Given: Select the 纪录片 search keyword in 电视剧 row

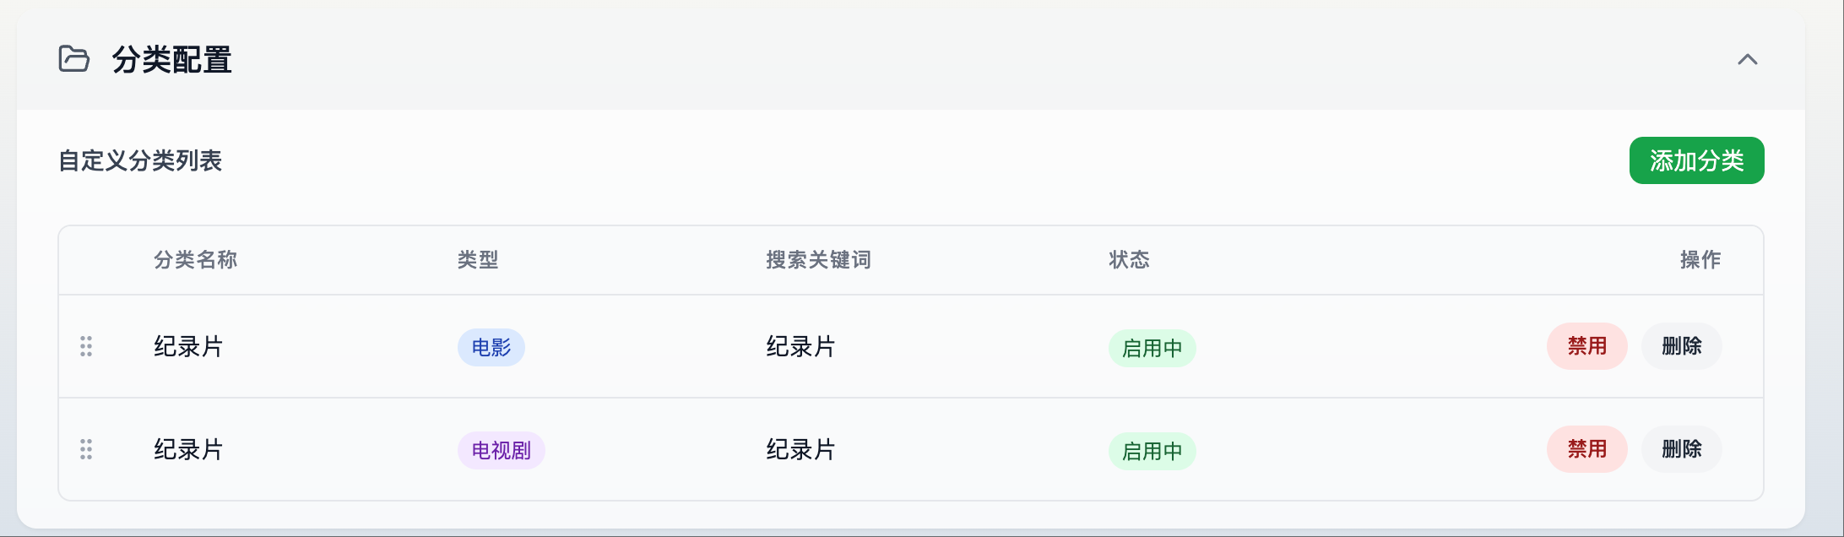Looking at the screenshot, I should (x=800, y=449).
